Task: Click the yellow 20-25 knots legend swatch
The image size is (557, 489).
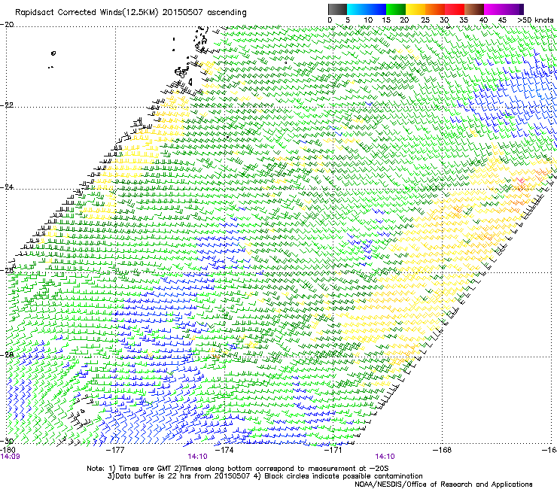Action: [x=415, y=9]
